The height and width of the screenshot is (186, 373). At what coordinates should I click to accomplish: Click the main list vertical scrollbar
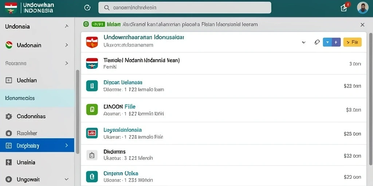(370, 99)
